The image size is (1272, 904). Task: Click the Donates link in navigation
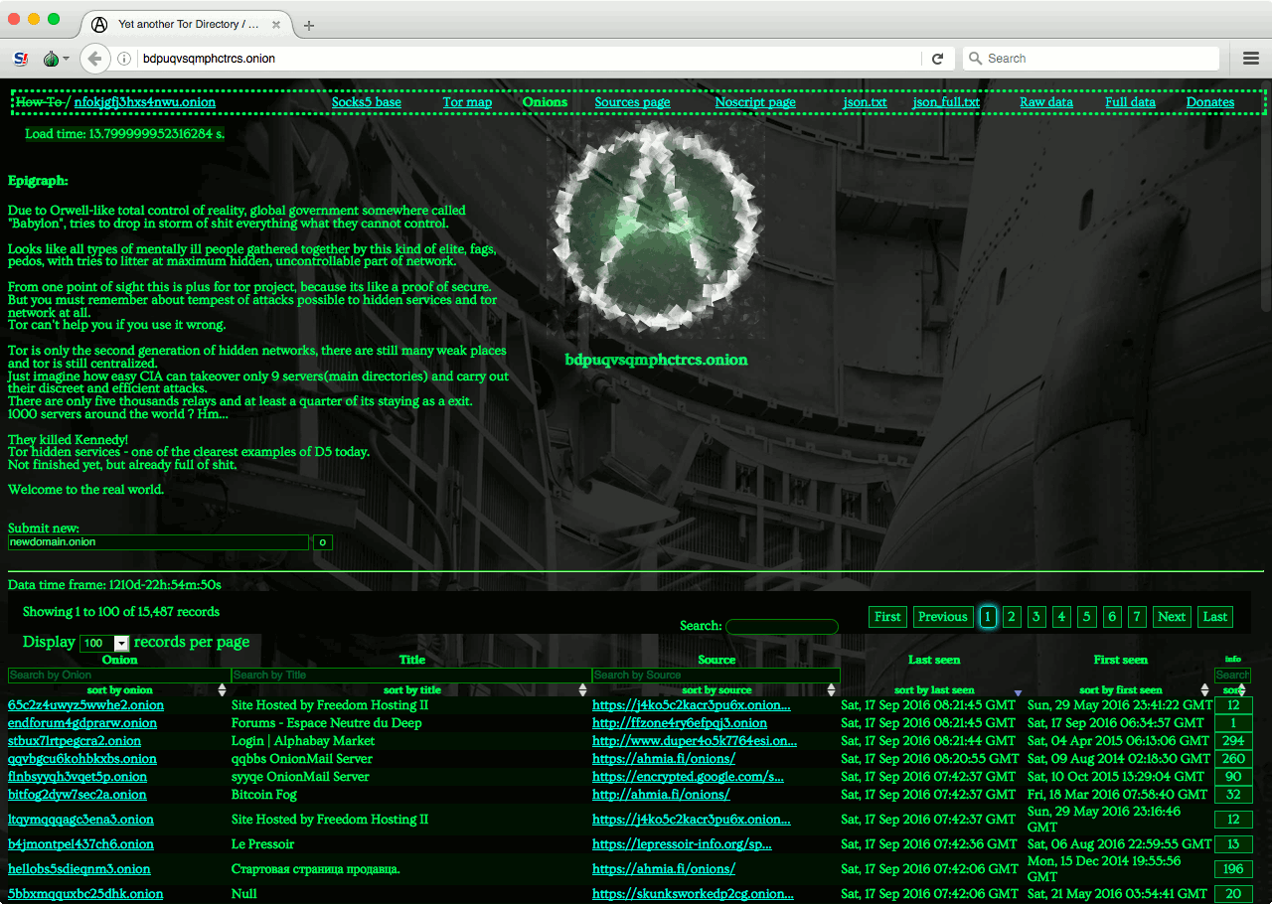pos(1209,102)
